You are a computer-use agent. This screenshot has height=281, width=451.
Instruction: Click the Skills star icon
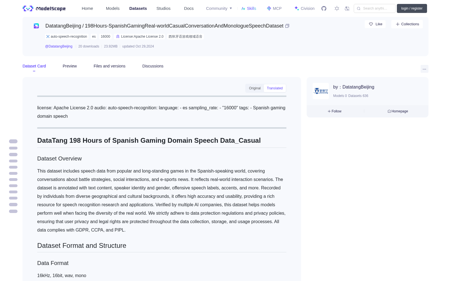click(x=244, y=8)
